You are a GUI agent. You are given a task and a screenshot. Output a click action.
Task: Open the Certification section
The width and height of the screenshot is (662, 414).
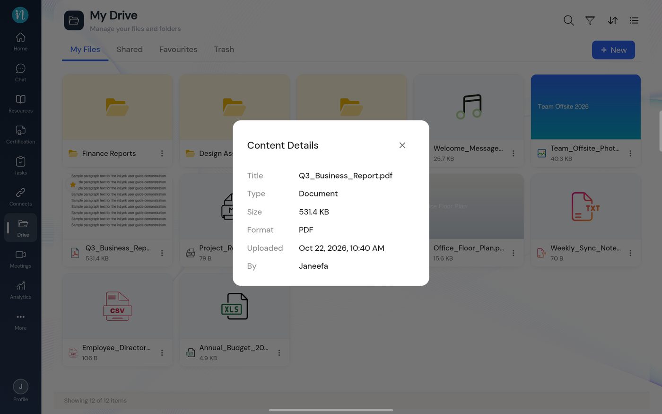click(20, 135)
